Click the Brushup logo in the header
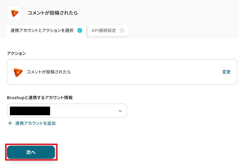This screenshot has width=239, height=166. [x=14, y=13]
